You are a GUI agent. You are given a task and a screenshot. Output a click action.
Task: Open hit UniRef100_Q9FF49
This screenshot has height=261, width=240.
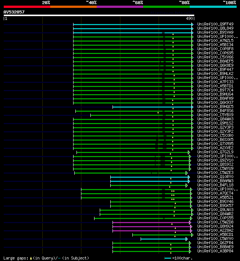pos(215,24)
